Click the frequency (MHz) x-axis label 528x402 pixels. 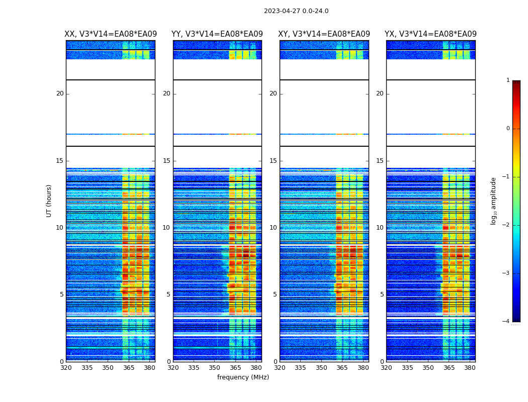pyautogui.click(x=243, y=377)
